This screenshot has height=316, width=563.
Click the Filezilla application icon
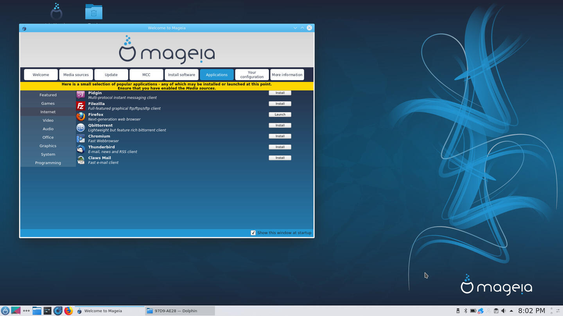[x=81, y=106]
